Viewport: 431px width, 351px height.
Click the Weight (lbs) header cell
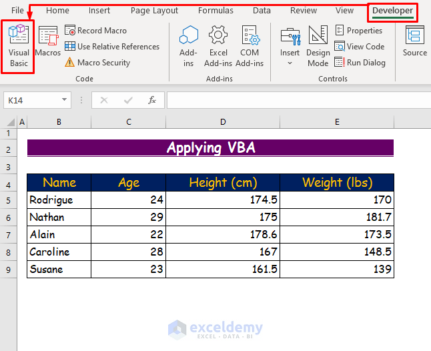337,183
